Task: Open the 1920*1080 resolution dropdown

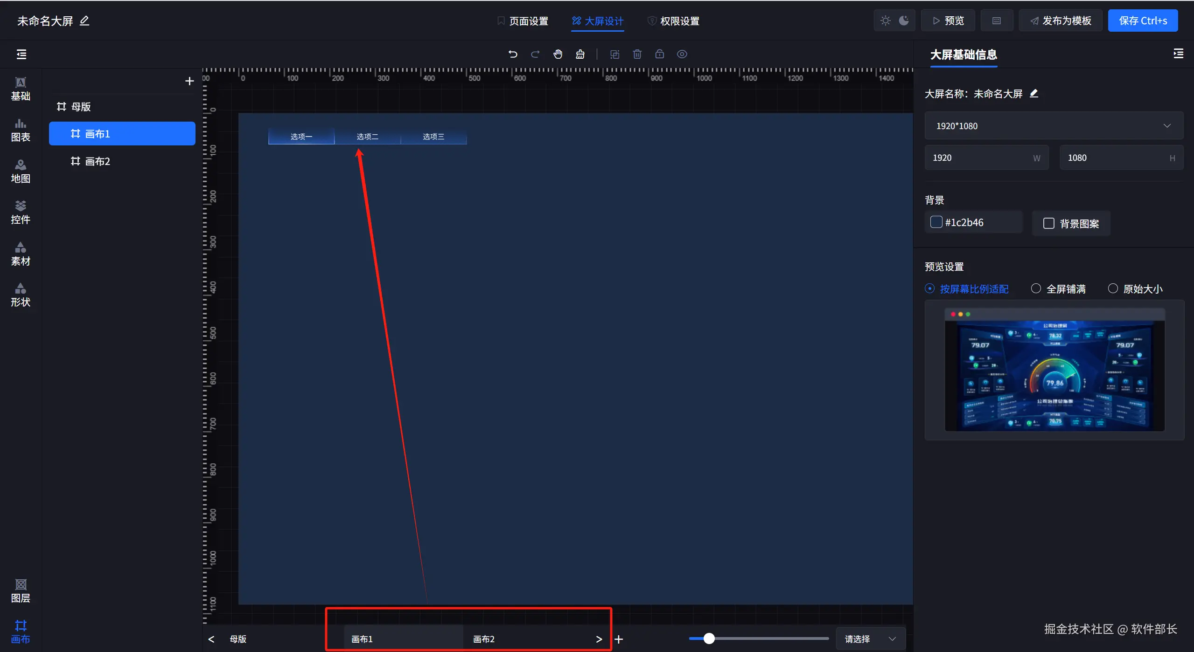Action: (1053, 126)
